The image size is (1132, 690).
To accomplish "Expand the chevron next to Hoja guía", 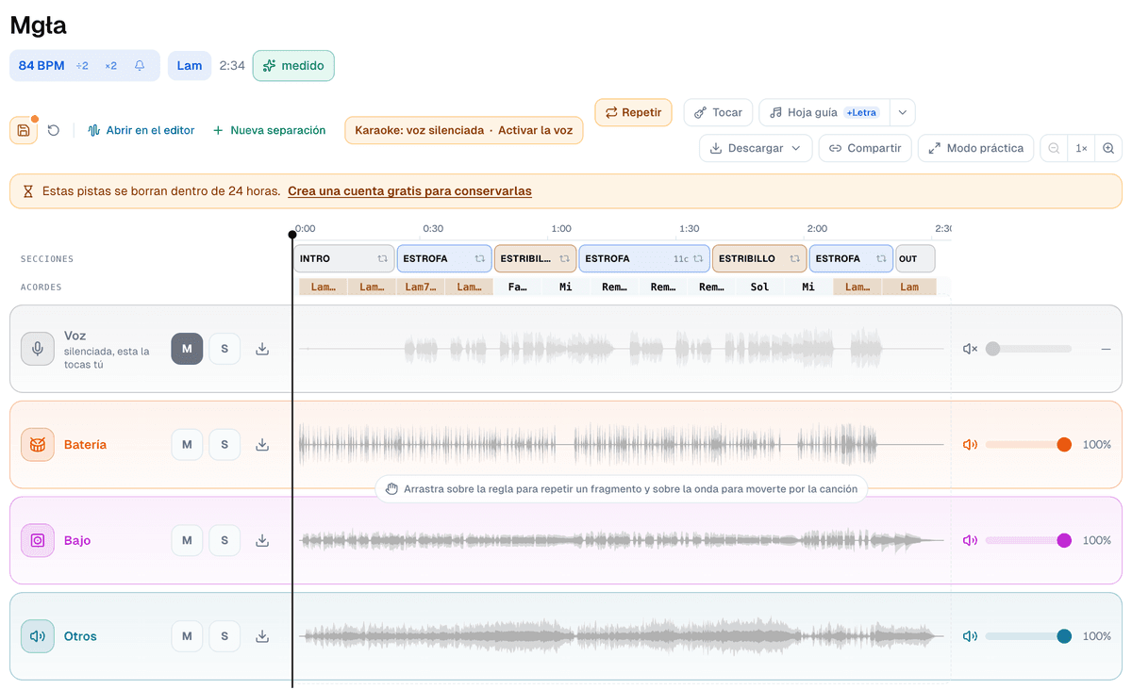I will [903, 112].
